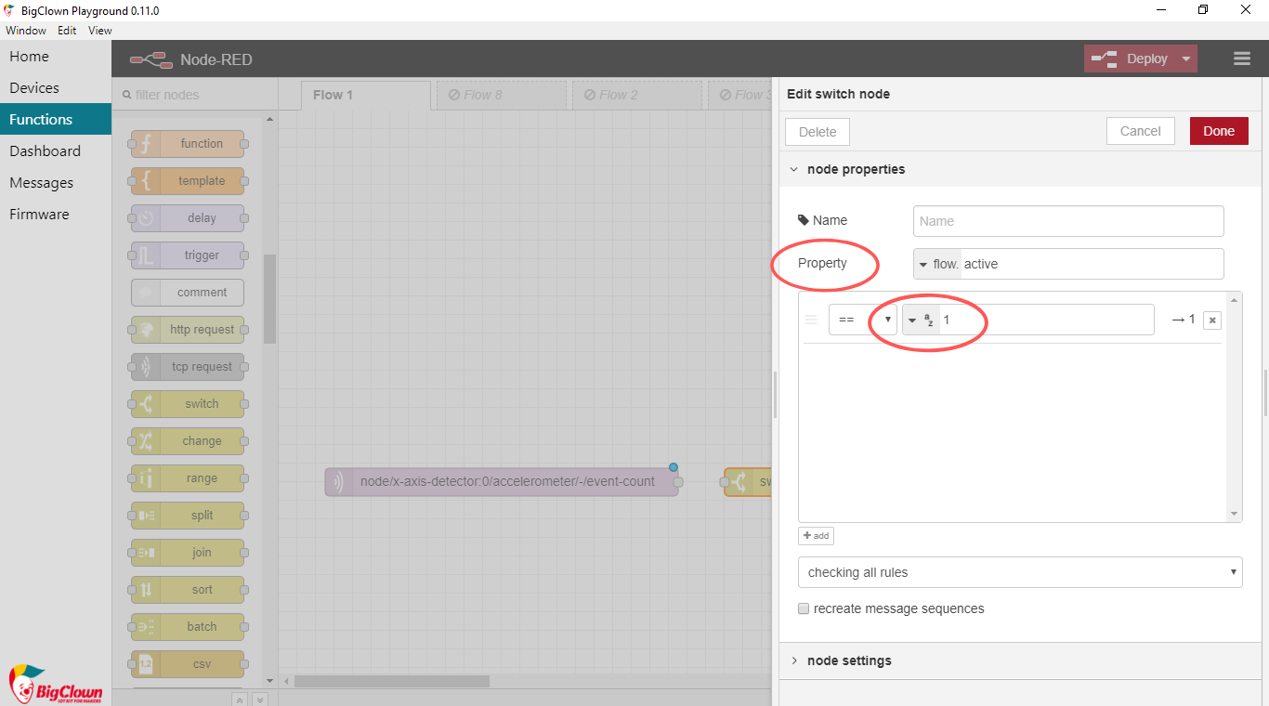Click the BigClown logo
The height and width of the screenshot is (706, 1269).
point(55,685)
